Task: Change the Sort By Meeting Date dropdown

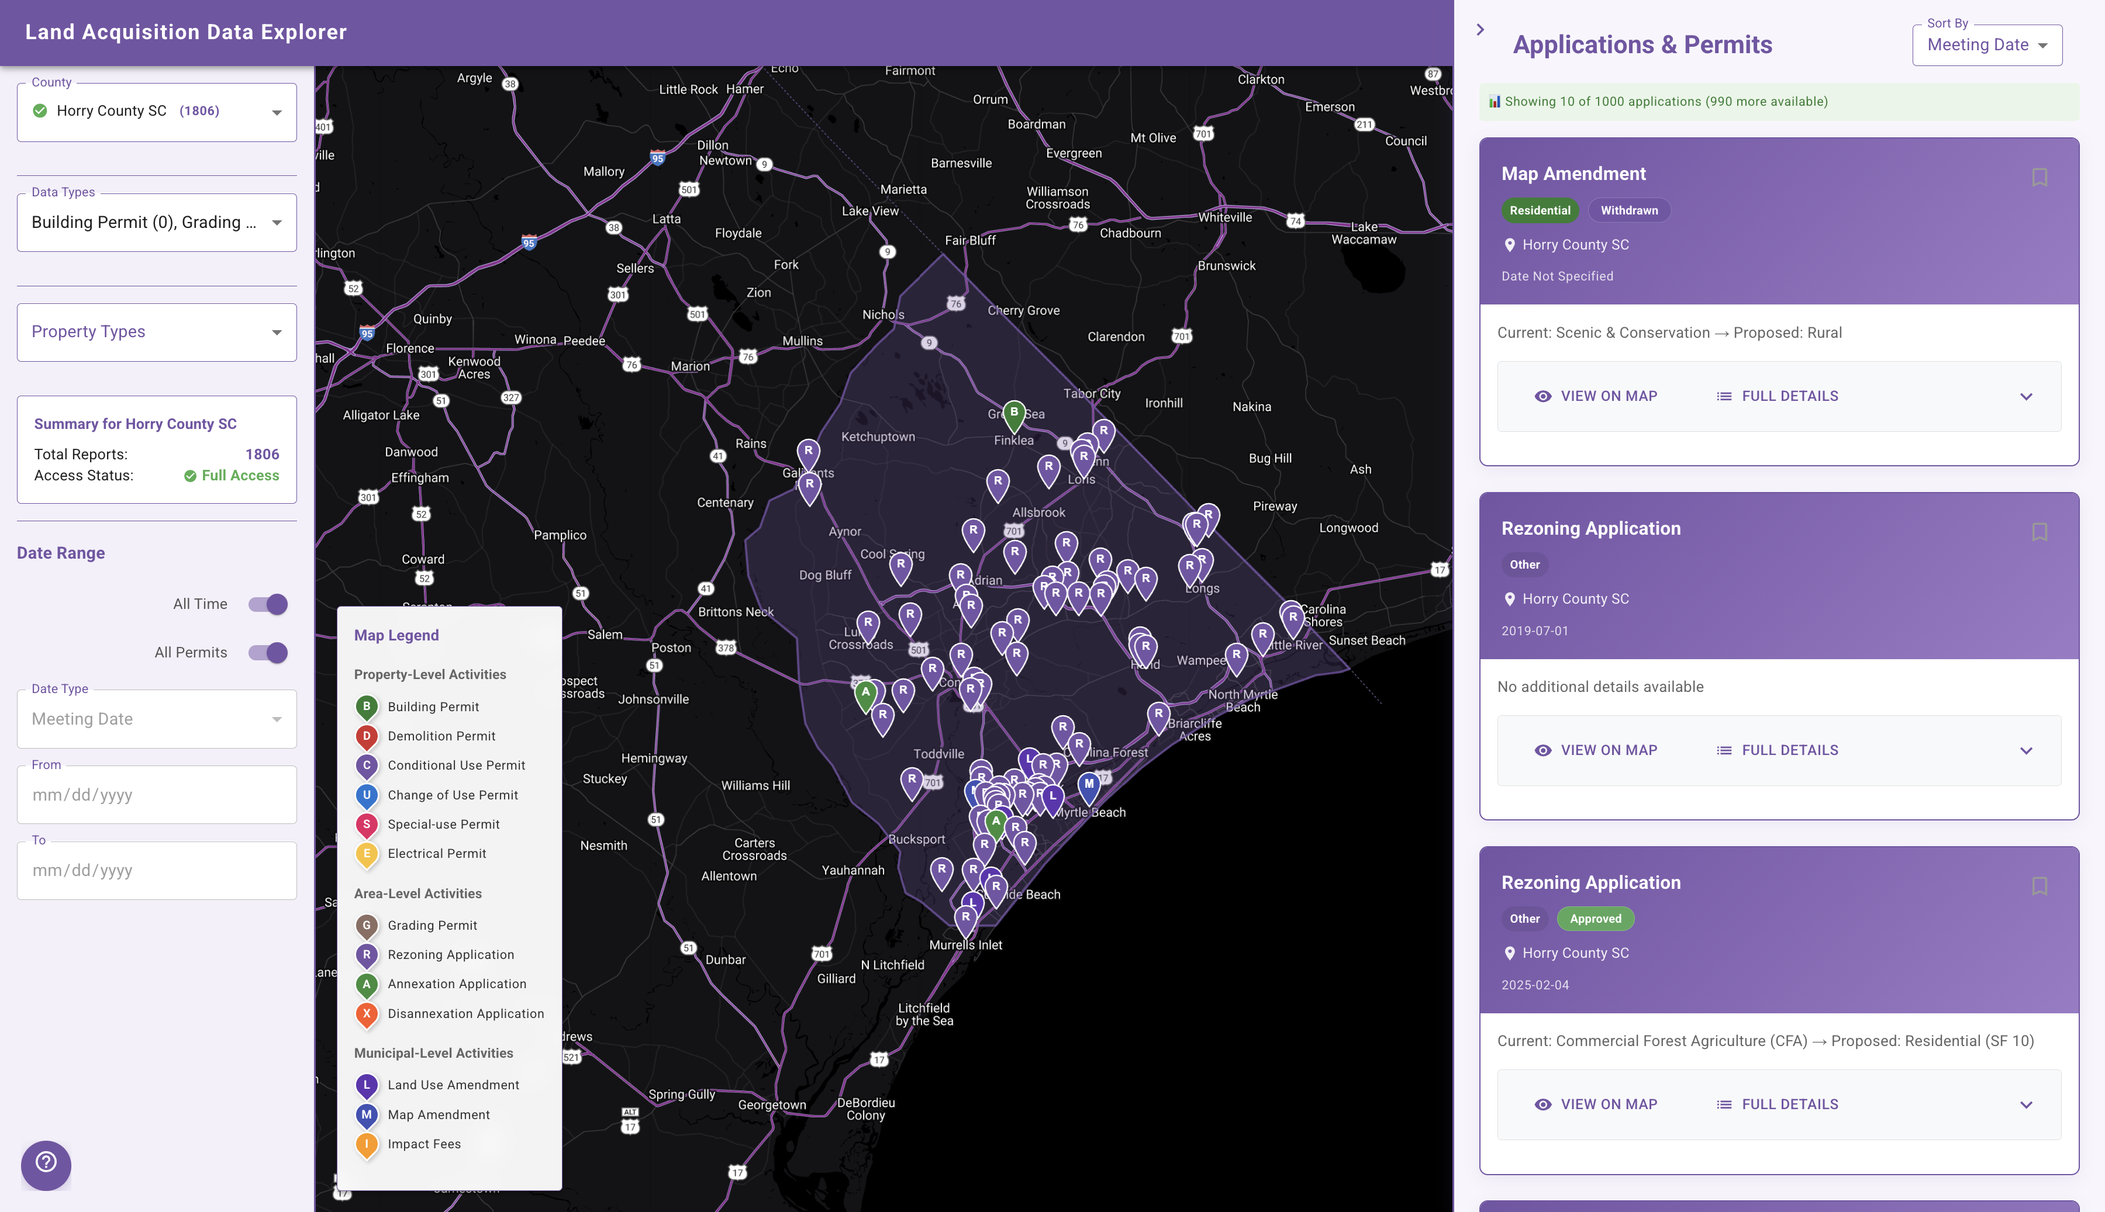Action: click(1987, 45)
